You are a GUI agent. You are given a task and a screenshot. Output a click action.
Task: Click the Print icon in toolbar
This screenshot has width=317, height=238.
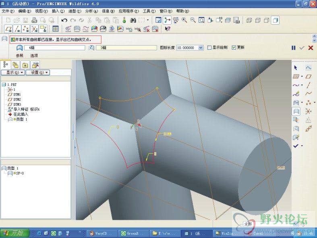[x=34, y=20]
